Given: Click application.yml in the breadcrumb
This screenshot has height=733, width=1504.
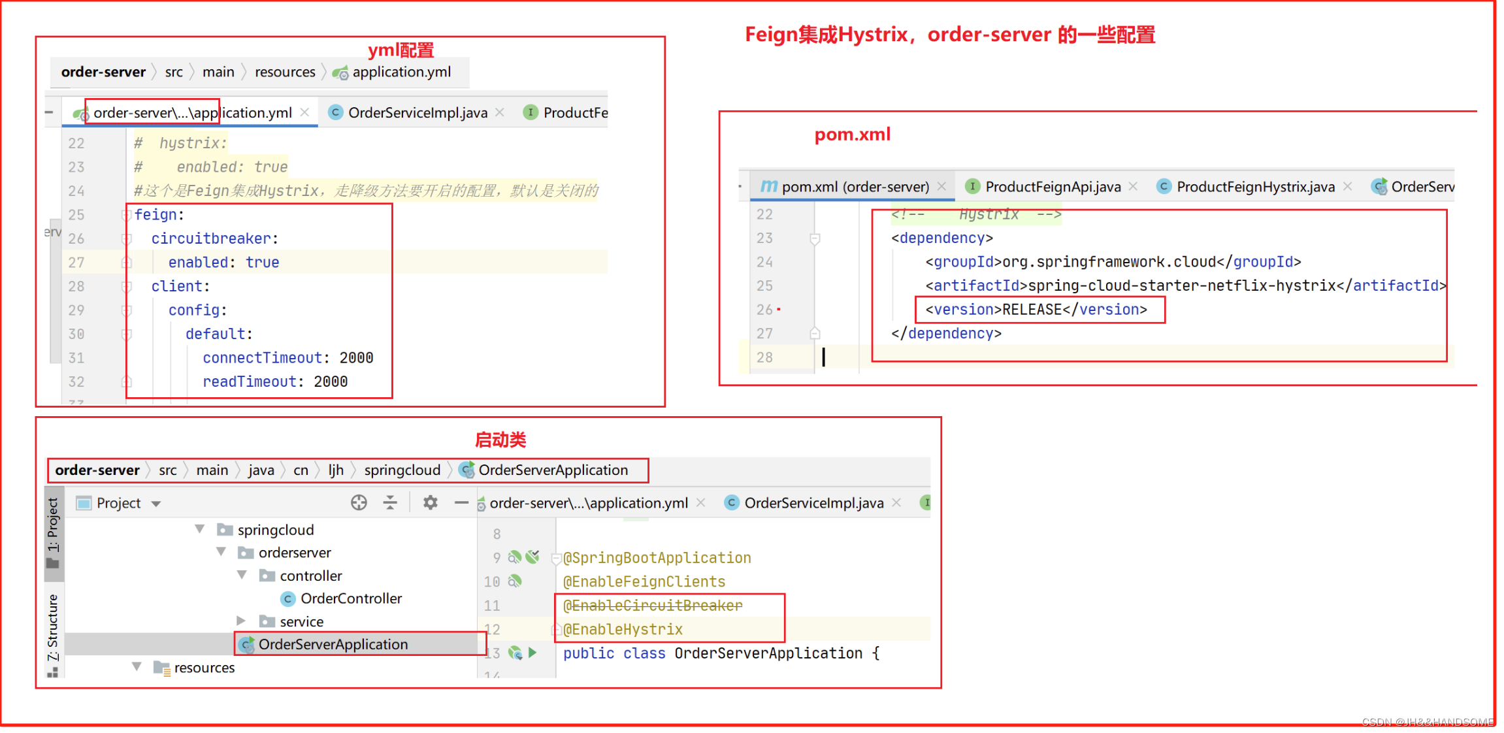Looking at the screenshot, I should (392, 72).
